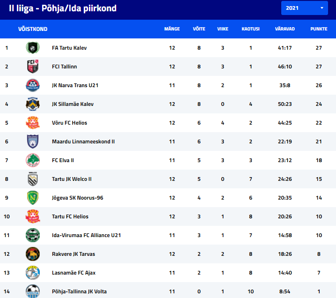
Task: Click the Tartu JK Welco II shield
Action: click(x=33, y=179)
